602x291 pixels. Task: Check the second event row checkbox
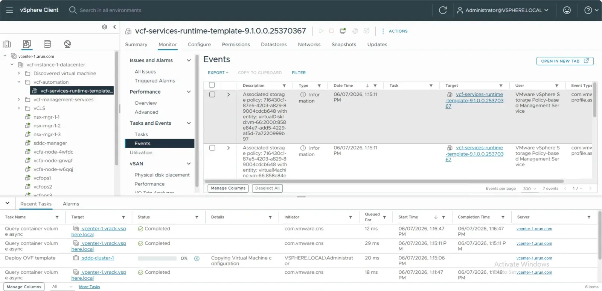(212, 148)
